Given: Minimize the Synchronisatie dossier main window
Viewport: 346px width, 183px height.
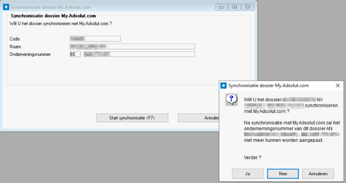Looking at the screenshot, I should [221, 7].
